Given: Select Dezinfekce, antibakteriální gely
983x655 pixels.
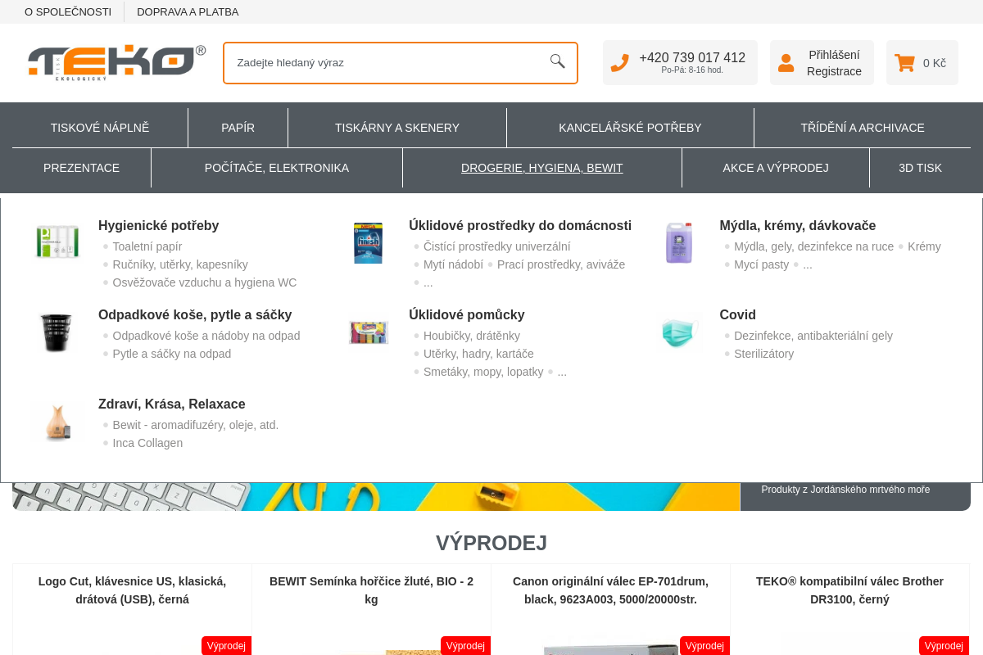Looking at the screenshot, I should (x=813, y=336).
